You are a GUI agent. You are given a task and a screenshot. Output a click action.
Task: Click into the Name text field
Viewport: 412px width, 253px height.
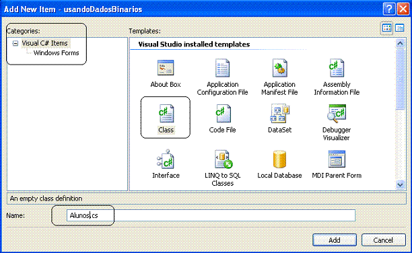(211, 215)
